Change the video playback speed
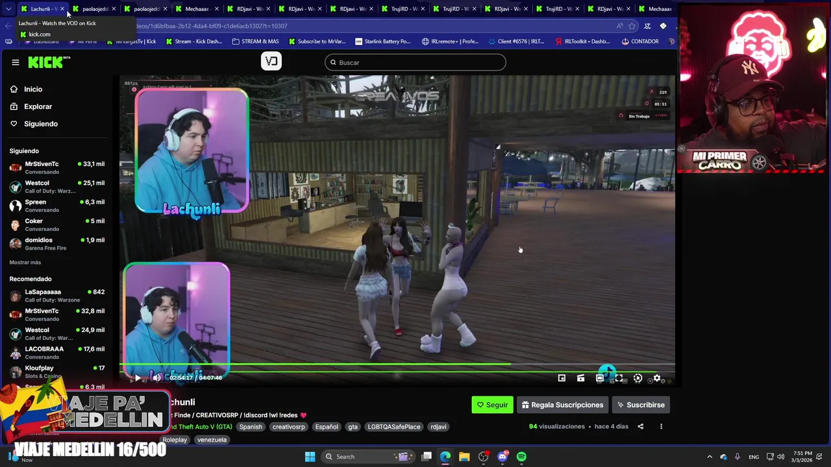The width and height of the screenshot is (831, 467). (638, 378)
